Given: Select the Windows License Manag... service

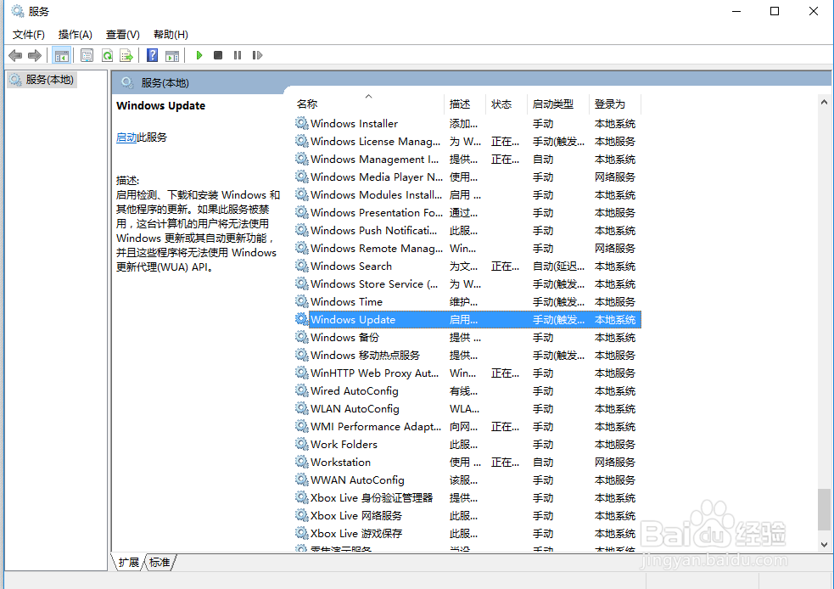Looking at the screenshot, I should pyautogui.click(x=467, y=142).
